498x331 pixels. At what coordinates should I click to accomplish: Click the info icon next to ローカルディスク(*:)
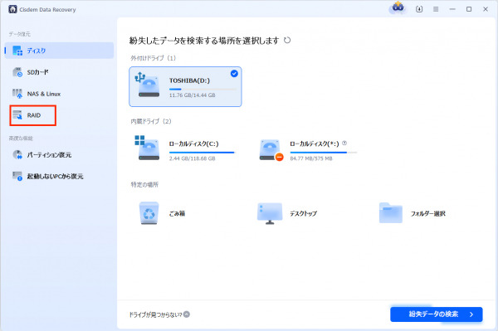(x=344, y=144)
